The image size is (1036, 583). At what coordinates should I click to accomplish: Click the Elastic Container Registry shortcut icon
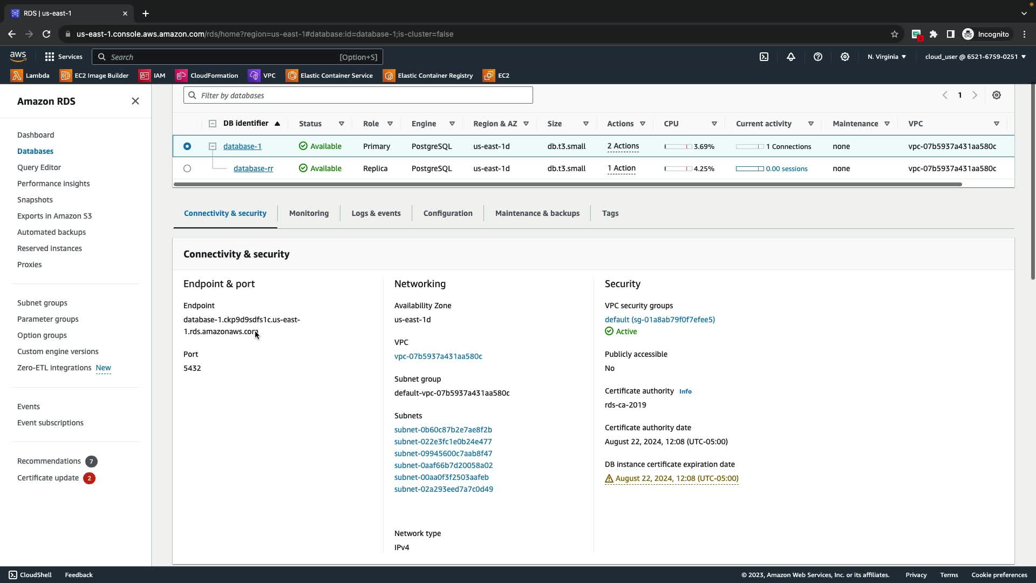click(x=389, y=76)
